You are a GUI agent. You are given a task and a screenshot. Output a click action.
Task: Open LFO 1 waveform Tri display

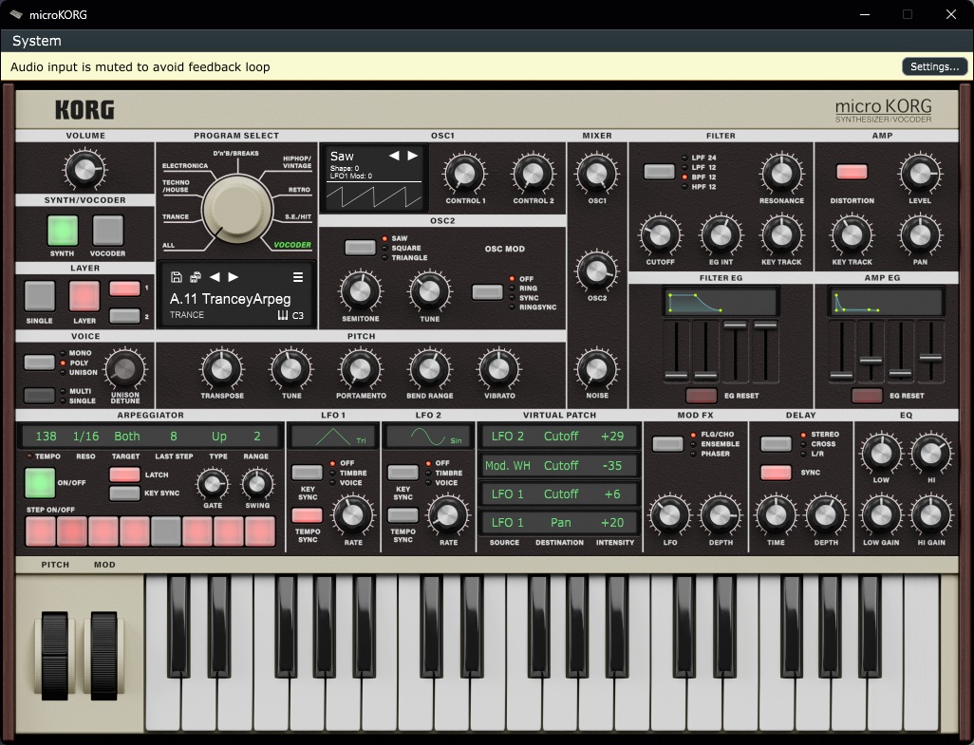point(333,437)
